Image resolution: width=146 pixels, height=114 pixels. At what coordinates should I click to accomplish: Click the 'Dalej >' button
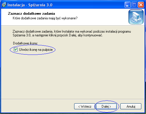pyautogui.click(x=106, y=106)
